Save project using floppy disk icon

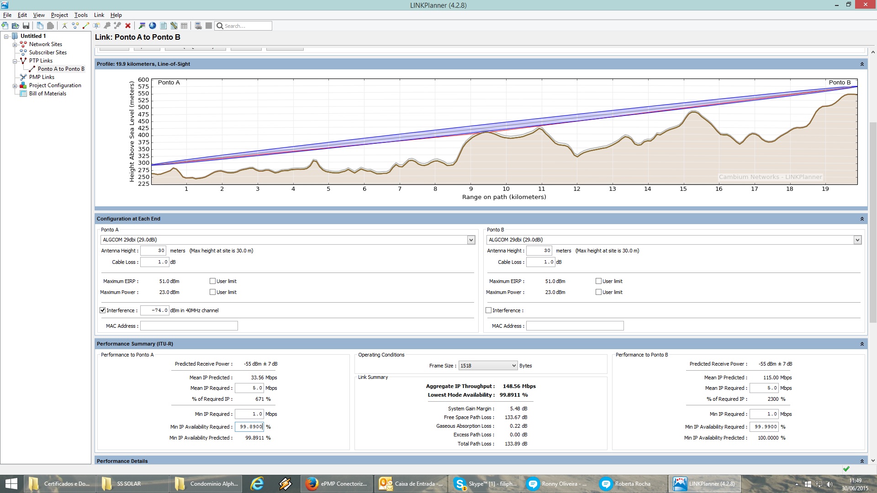[x=26, y=26]
